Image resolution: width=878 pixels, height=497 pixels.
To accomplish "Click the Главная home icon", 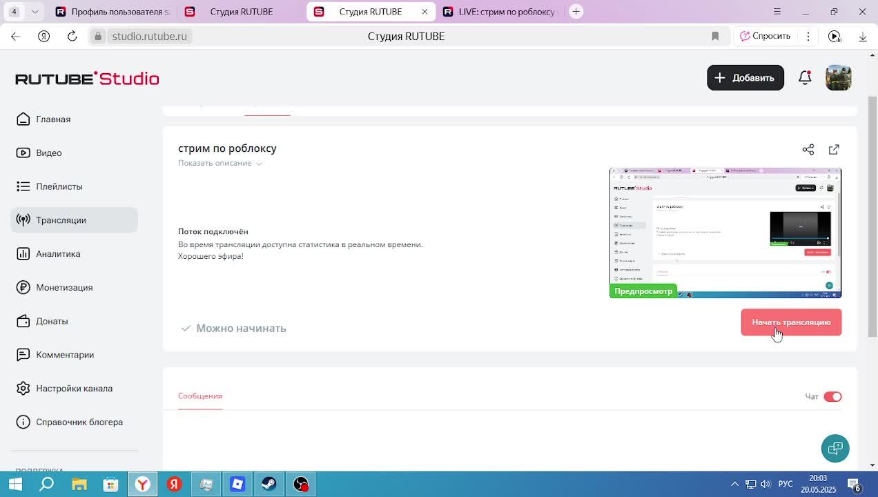I will coord(23,119).
